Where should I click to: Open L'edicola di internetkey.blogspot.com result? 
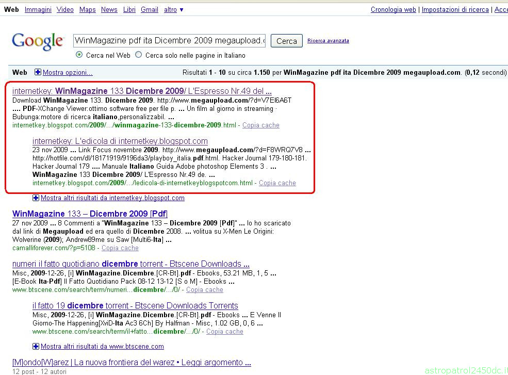point(120,141)
